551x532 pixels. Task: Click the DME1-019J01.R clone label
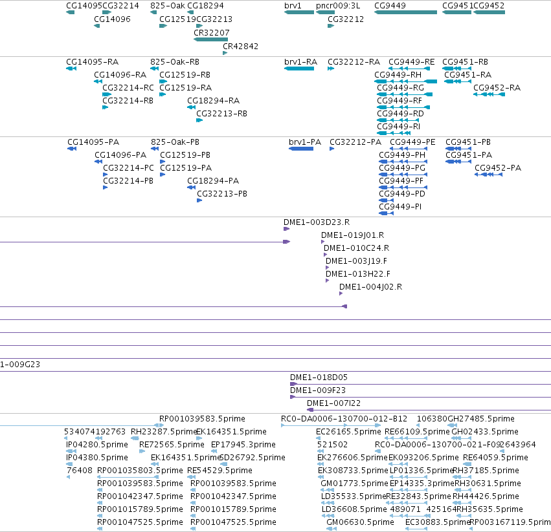352,235
